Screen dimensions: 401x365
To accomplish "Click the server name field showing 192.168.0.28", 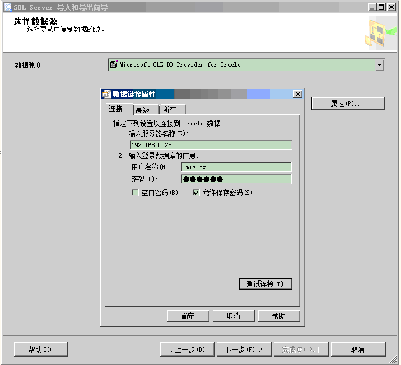I will pyautogui.click(x=211, y=146).
